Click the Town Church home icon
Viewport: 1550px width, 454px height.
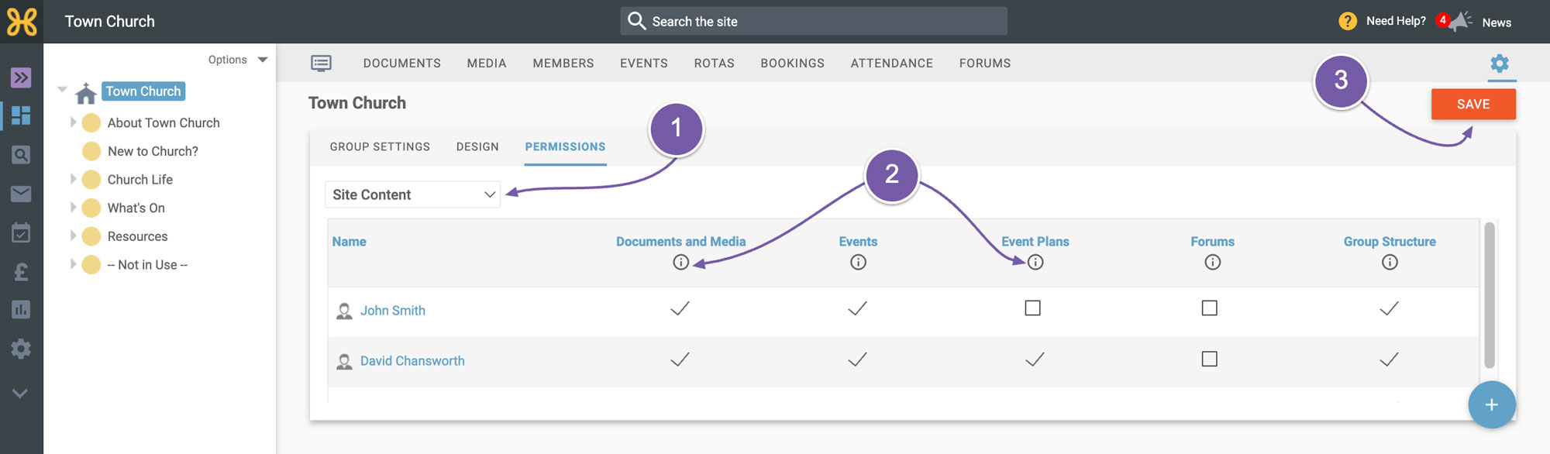86,93
